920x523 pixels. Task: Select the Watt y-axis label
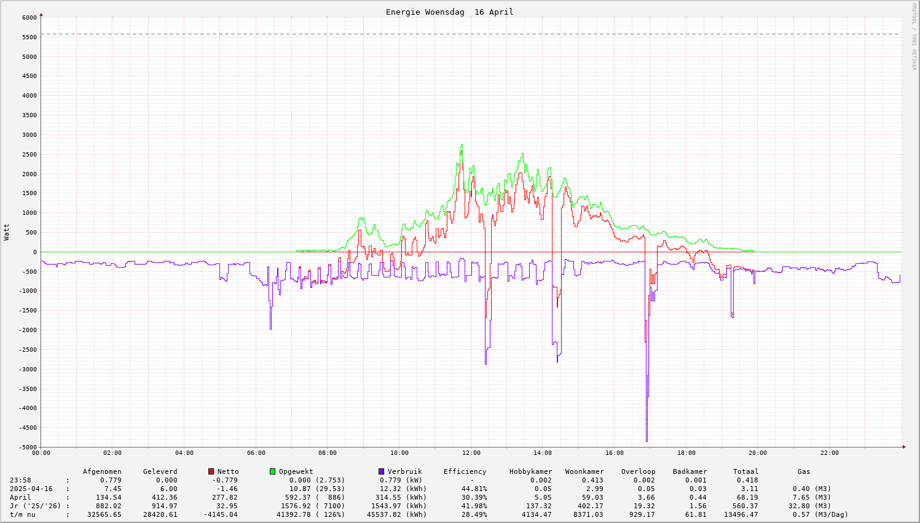[x=7, y=232]
